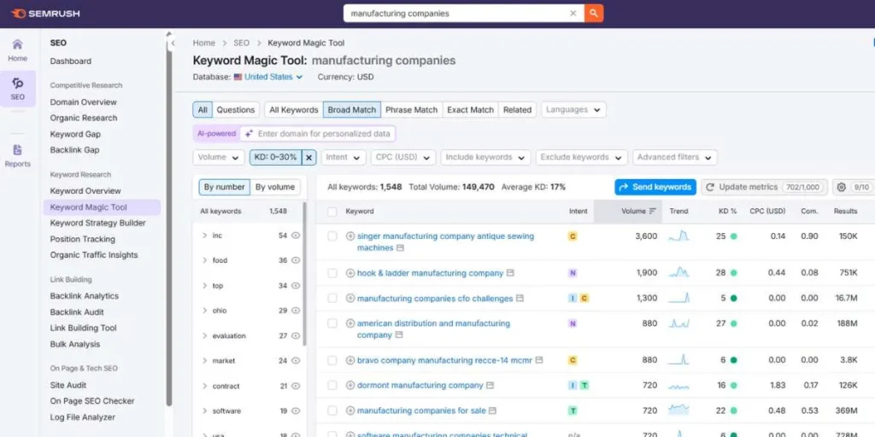Open Keyword Overview in sidebar
Viewport: 875px width, 437px height.
(85, 191)
